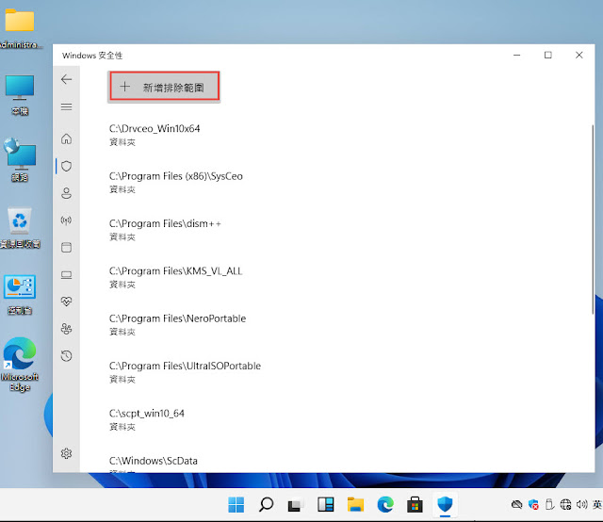Select the C:\Windows\ScData exclusion entry
The height and width of the screenshot is (522, 603).
point(153,464)
